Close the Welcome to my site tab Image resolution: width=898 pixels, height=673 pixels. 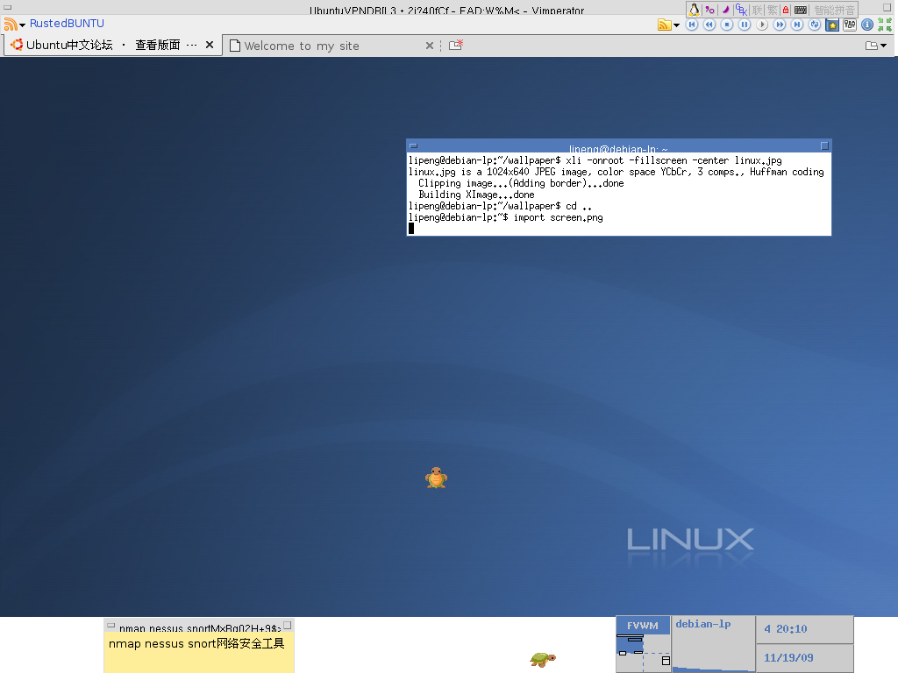(430, 46)
